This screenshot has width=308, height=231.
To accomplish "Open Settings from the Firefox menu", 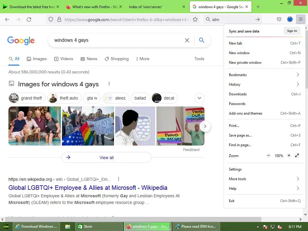I will tap(264, 169).
